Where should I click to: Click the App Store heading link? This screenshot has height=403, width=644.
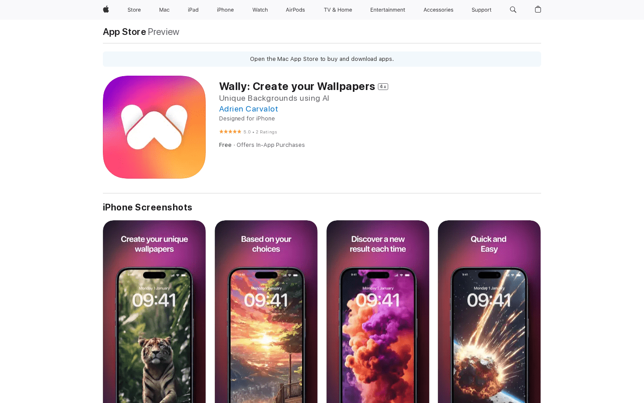tap(124, 32)
